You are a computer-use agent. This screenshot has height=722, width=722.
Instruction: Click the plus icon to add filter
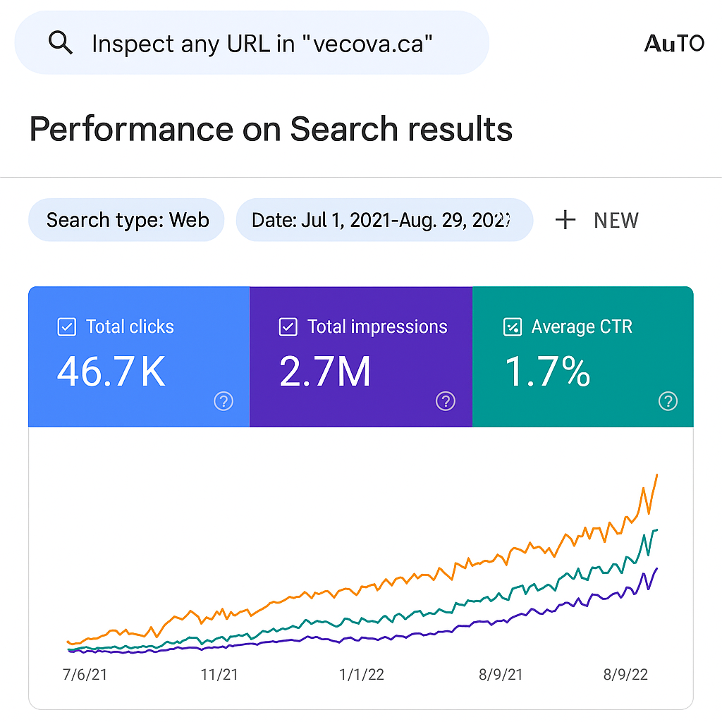(x=565, y=220)
